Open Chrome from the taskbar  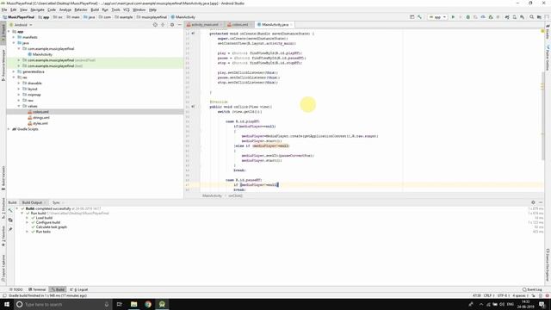[x=148, y=304]
